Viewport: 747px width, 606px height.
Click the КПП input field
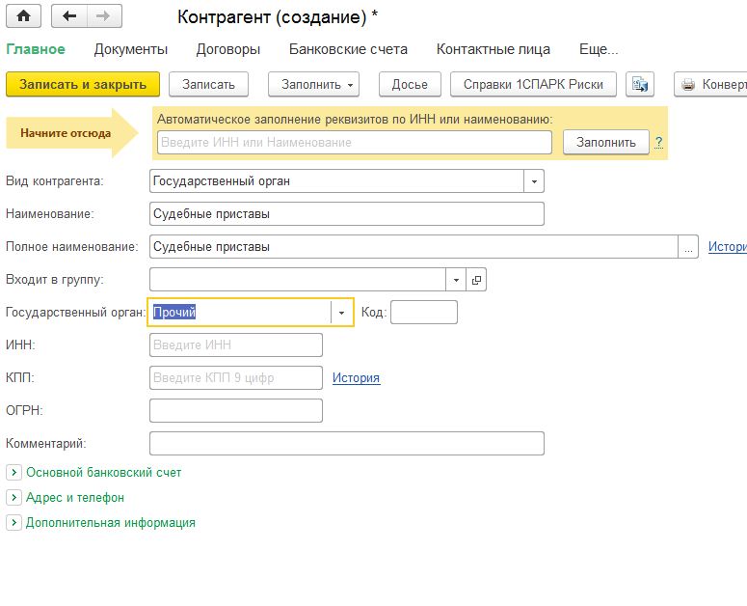pos(236,378)
